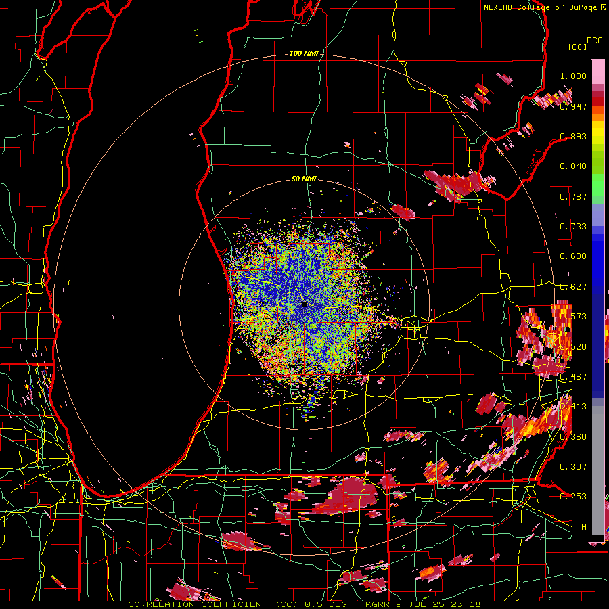Image resolution: width=609 pixels, height=609 pixels.
Task: Click the 0.467 scale value
Action: [x=573, y=376]
